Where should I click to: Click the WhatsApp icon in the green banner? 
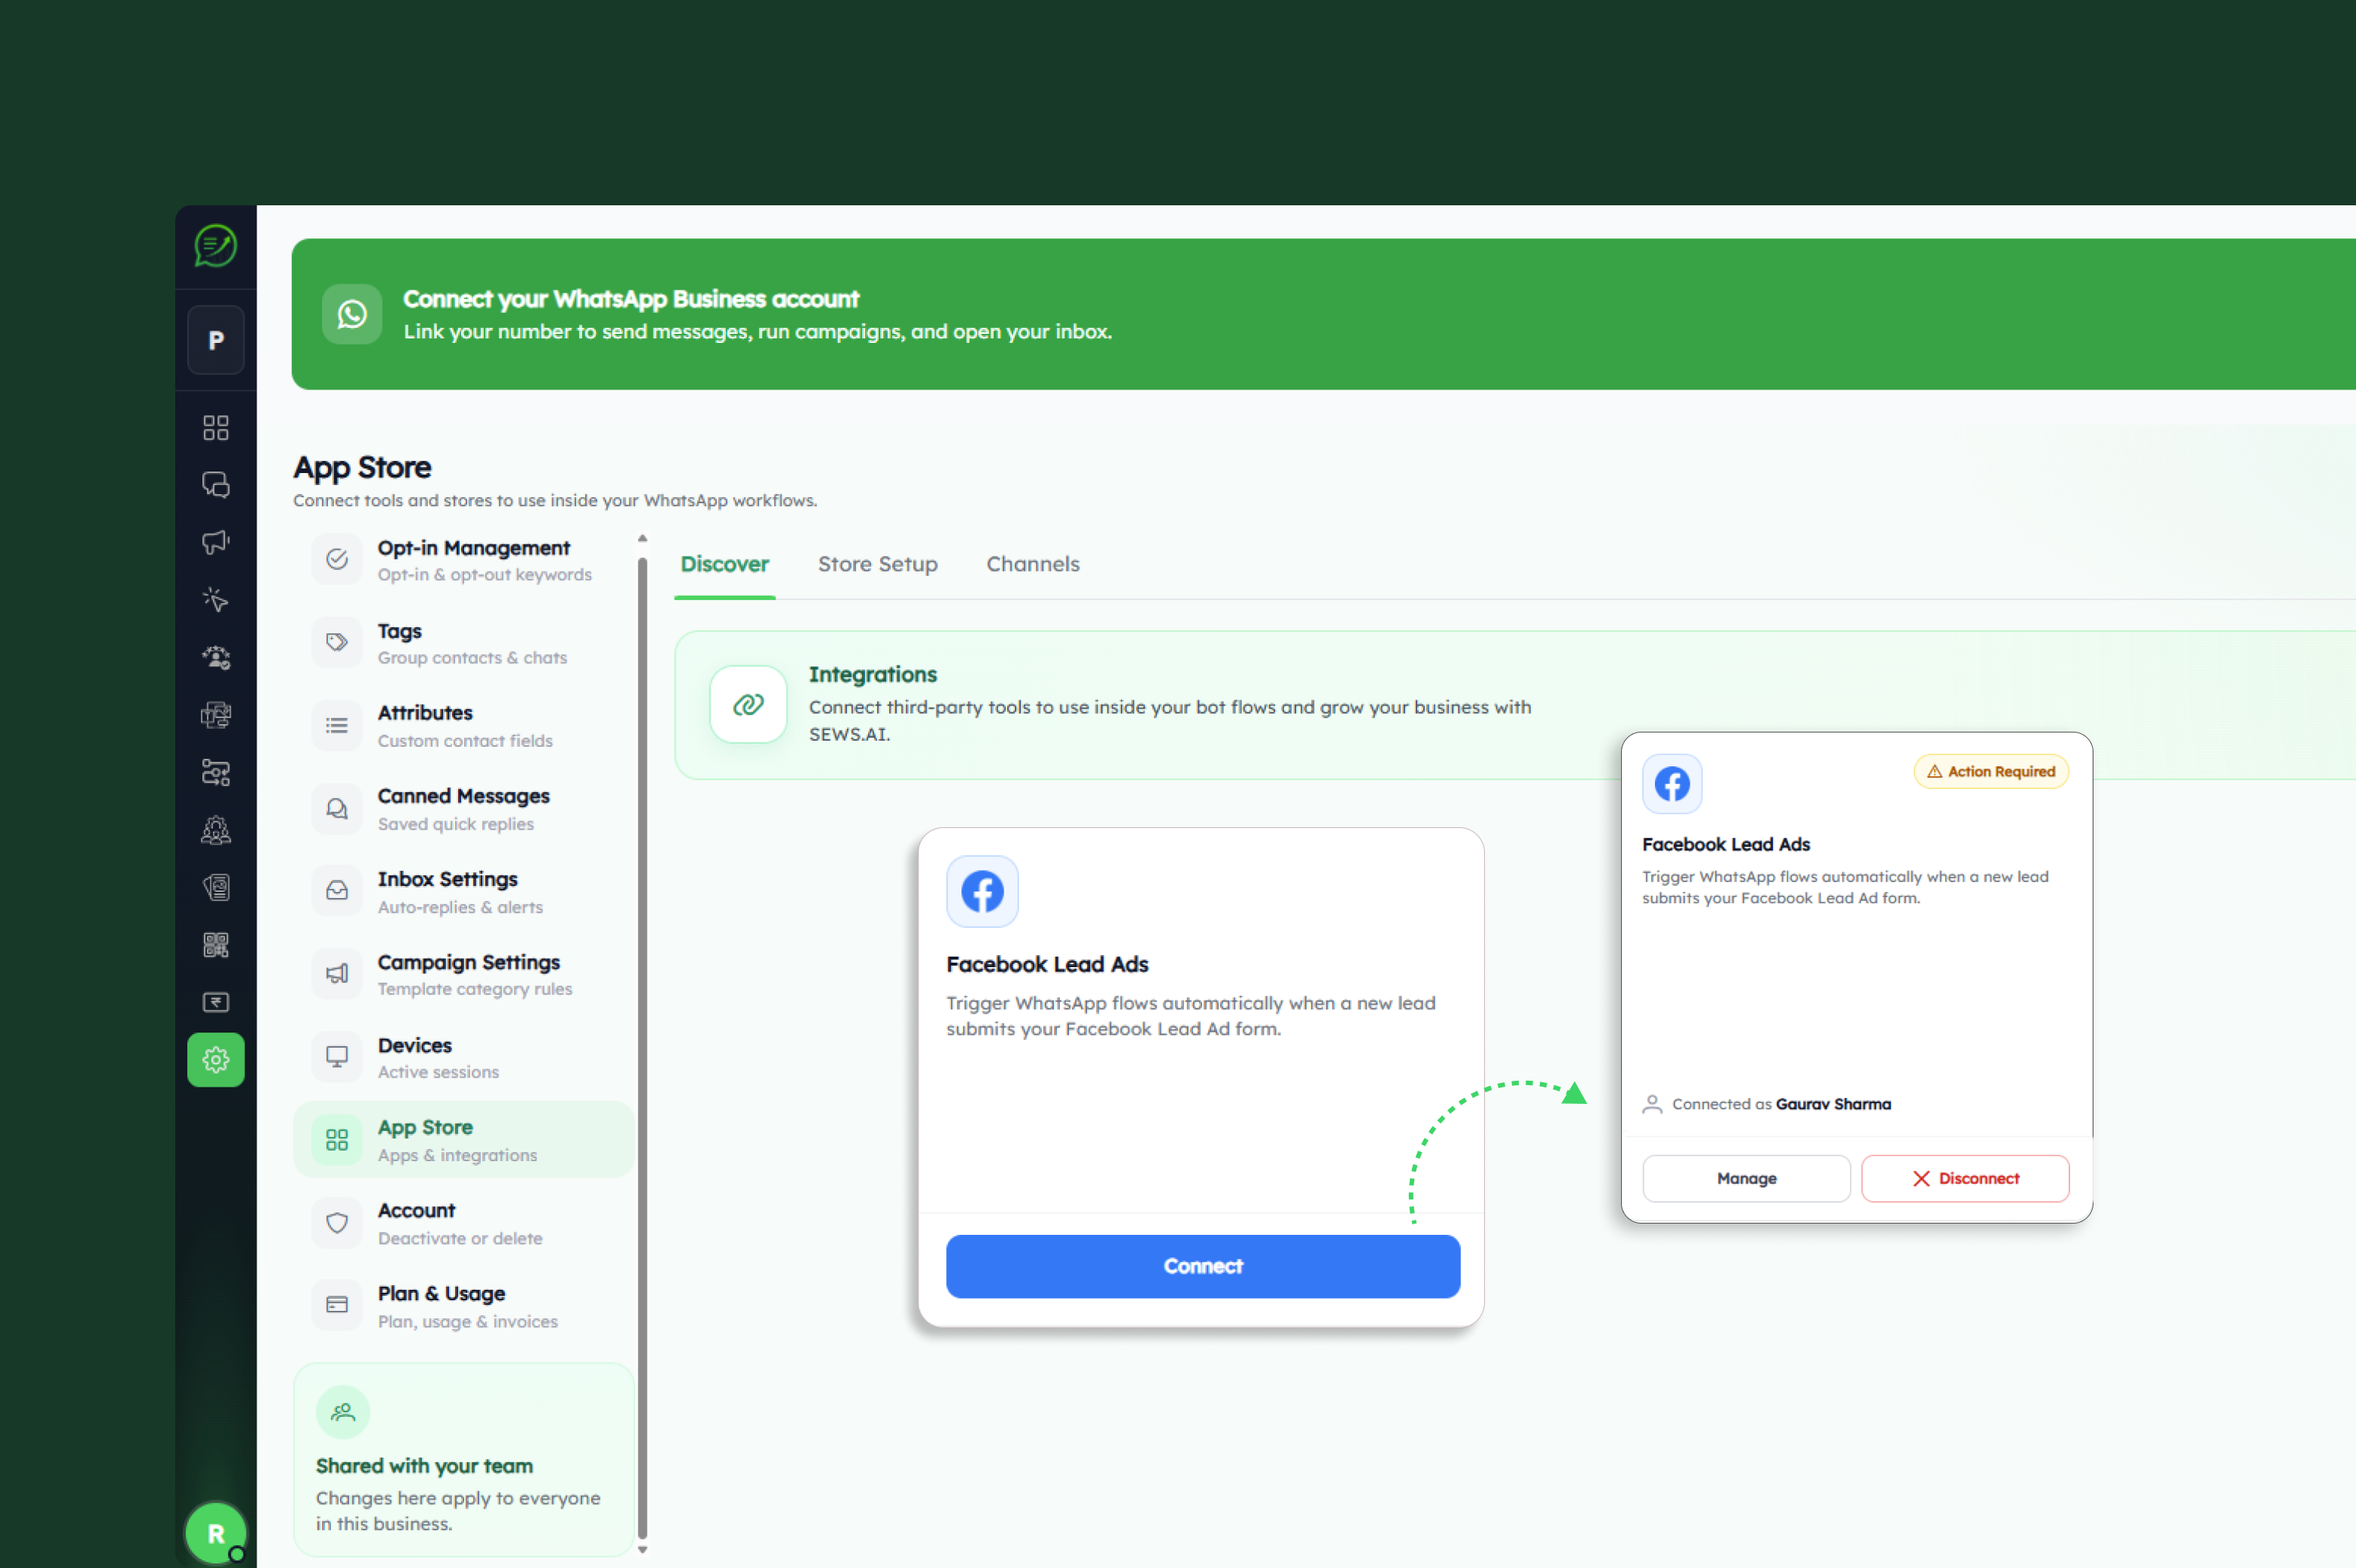pyautogui.click(x=352, y=314)
